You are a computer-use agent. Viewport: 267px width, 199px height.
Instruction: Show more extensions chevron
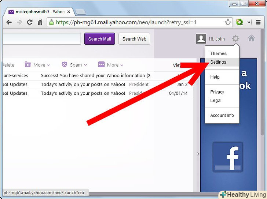[249, 22]
